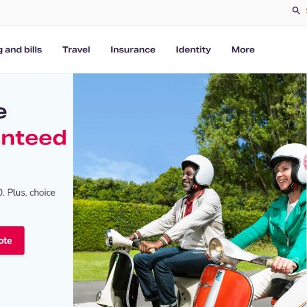Screen dimensions: 307x307
Task: Open site search with the magnifier icon
Action: 296,10
